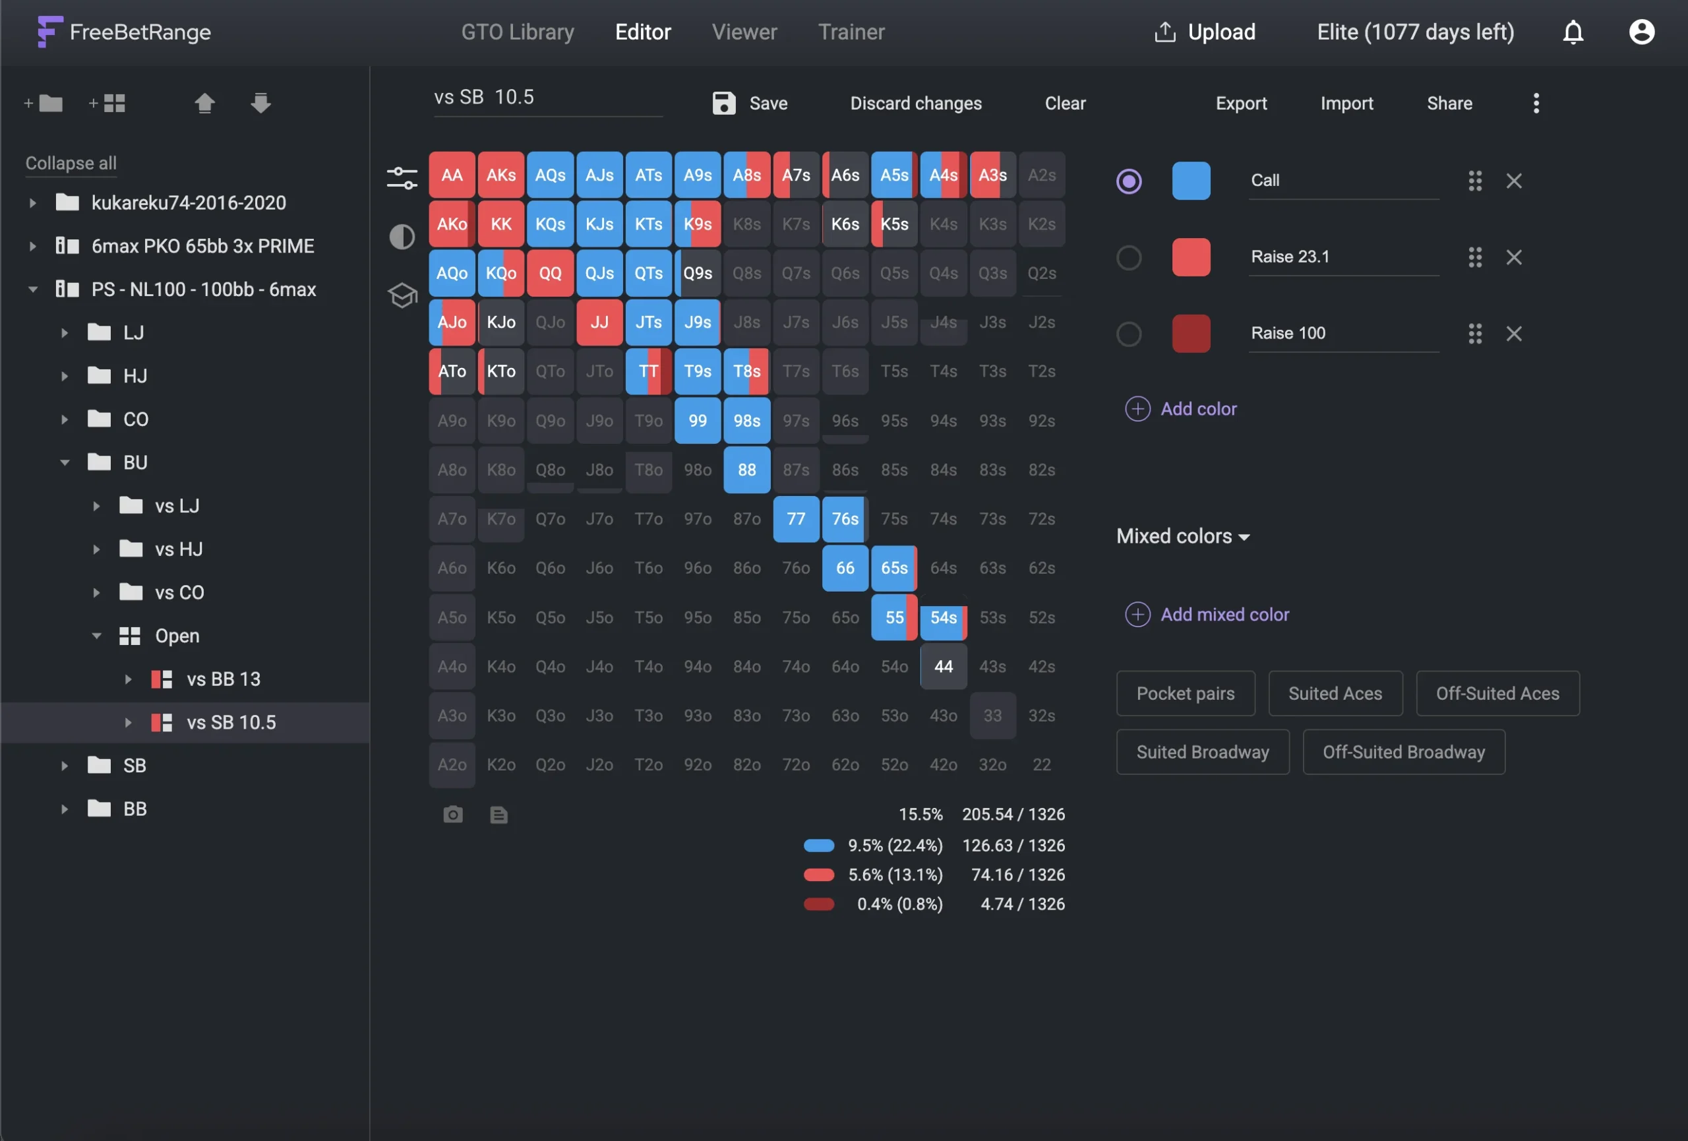Select the Raise 100 radio button

pos(1128,334)
